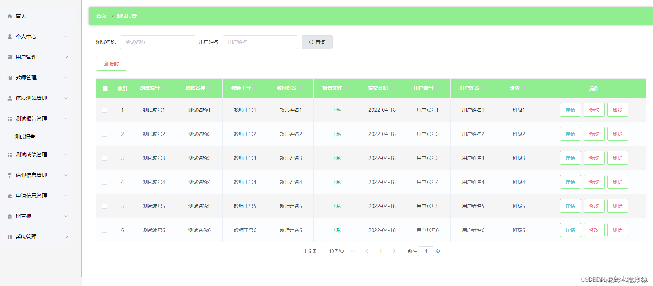Click the chart icon beside 教师管理

(10, 78)
